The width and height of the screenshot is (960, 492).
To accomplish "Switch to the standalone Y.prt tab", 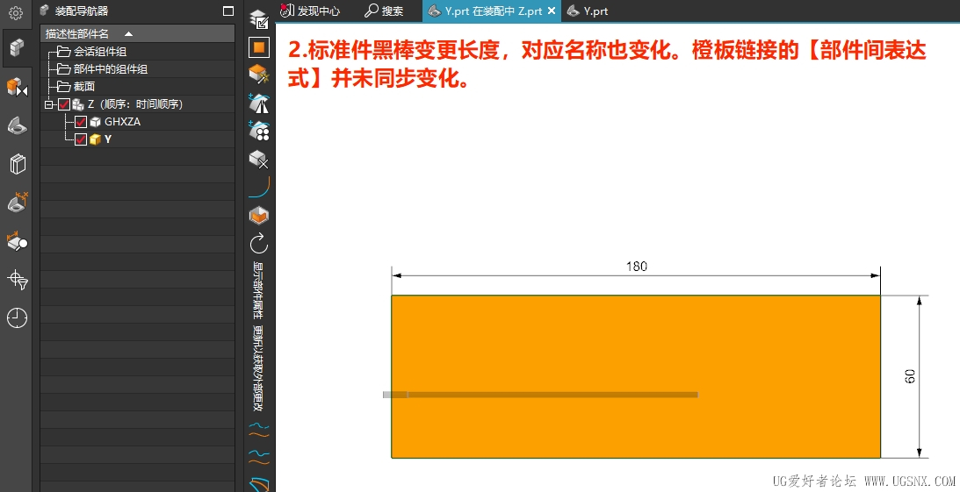I will coord(587,11).
